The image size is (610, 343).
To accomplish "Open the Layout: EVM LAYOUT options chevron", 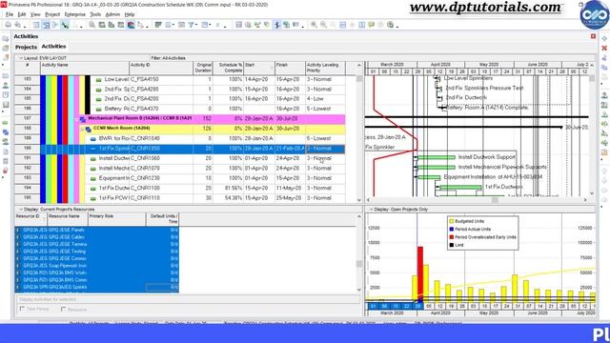I will tap(21, 58).
